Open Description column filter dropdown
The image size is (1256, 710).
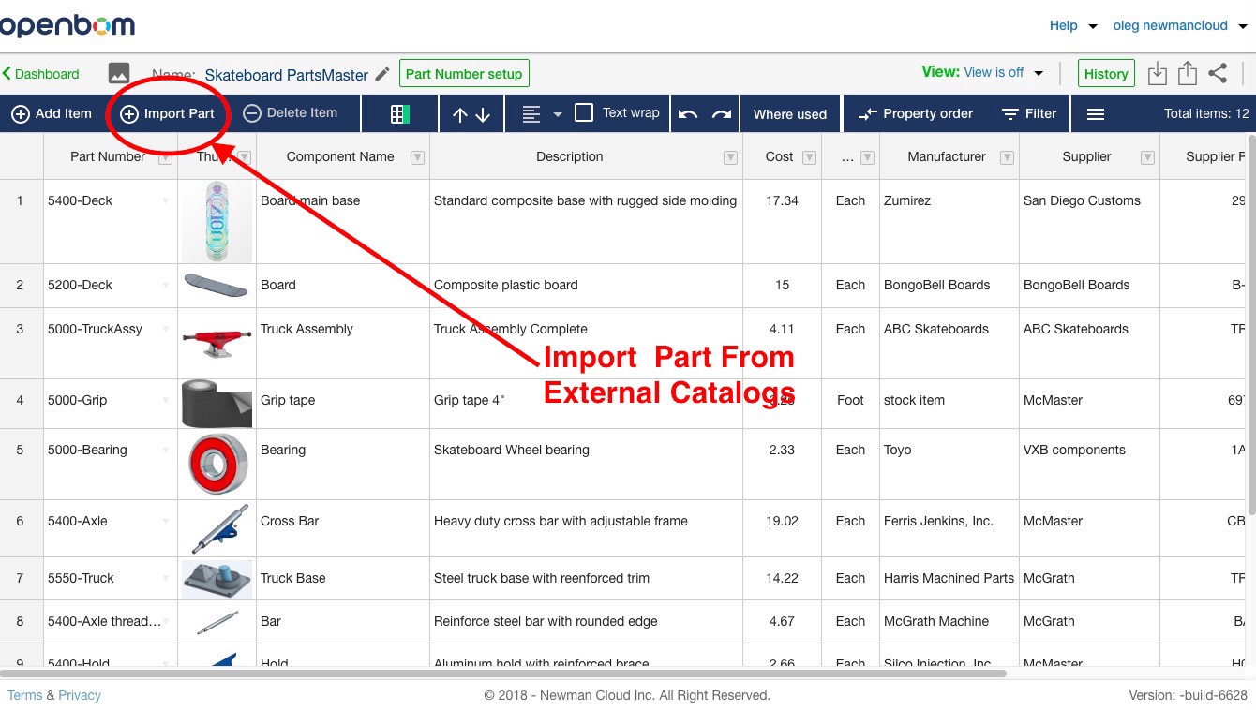pyautogui.click(x=730, y=157)
